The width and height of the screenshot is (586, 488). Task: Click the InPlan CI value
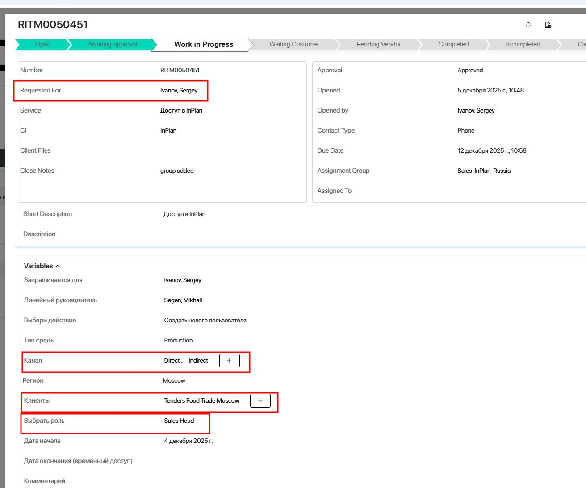point(168,130)
